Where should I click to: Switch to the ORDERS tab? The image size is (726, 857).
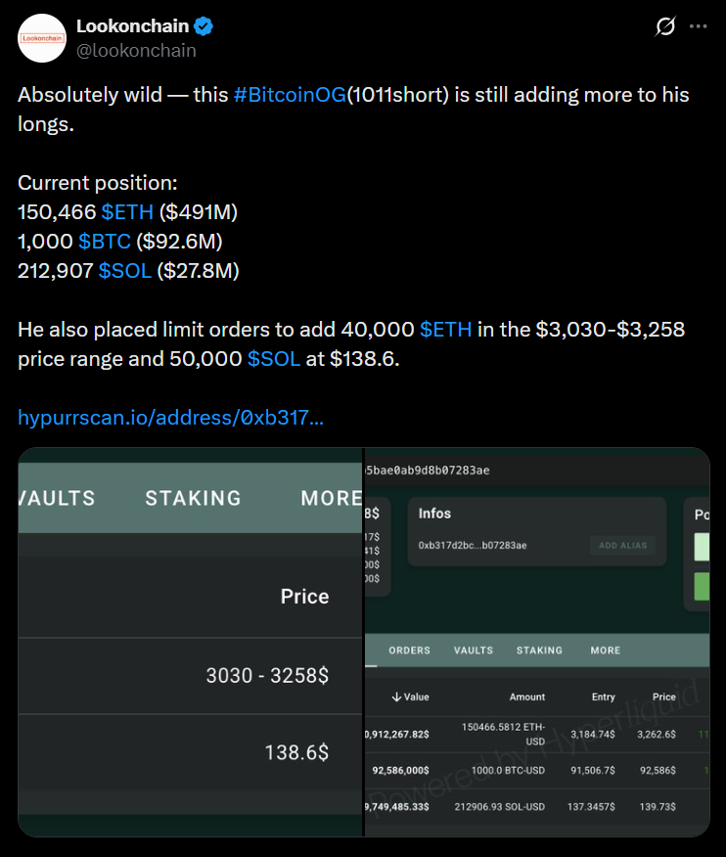click(409, 650)
